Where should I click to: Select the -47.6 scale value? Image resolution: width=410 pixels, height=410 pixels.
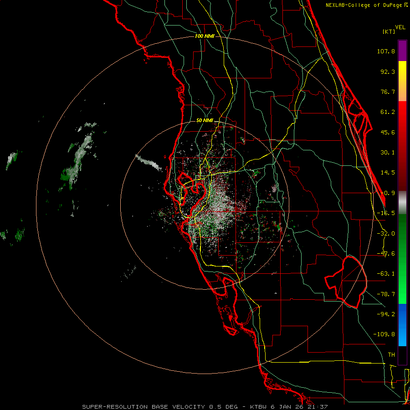click(386, 254)
